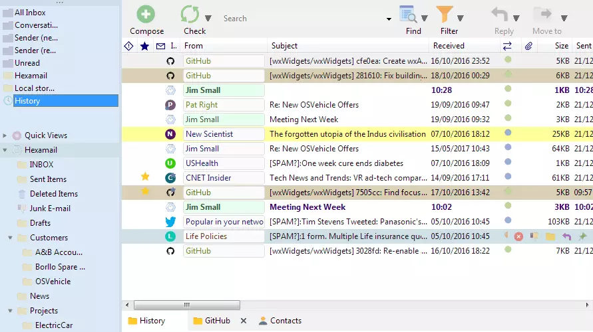Click in the Search field
This screenshot has height=332, width=593.
303,19
